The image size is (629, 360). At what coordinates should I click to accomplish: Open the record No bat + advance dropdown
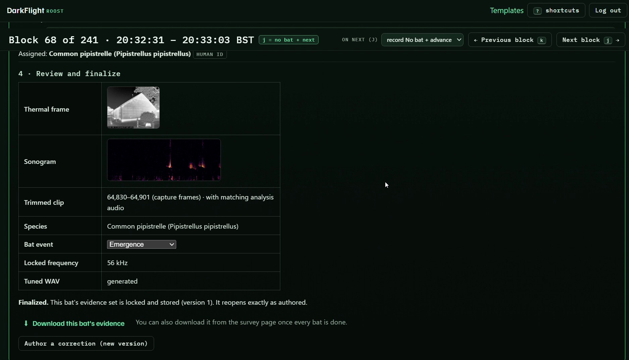pos(422,40)
